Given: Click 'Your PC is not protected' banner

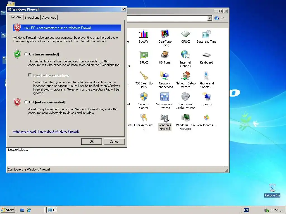Looking at the screenshot, I should (67, 28).
